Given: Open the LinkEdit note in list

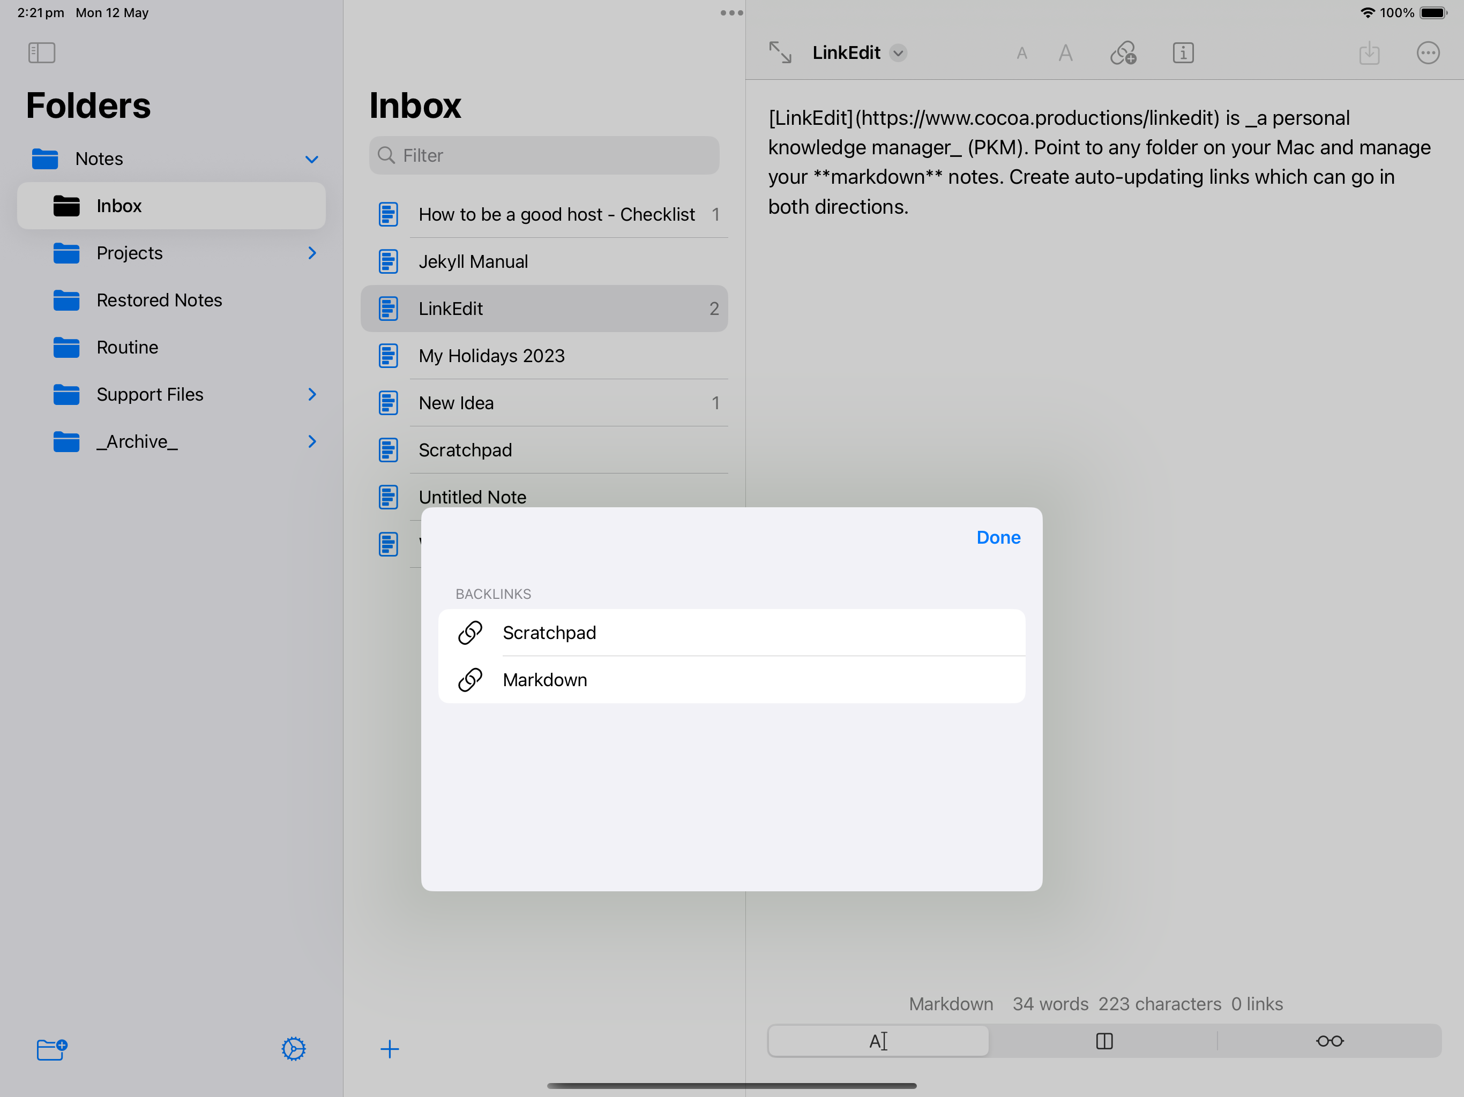Looking at the screenshot, I should (544, 309).
